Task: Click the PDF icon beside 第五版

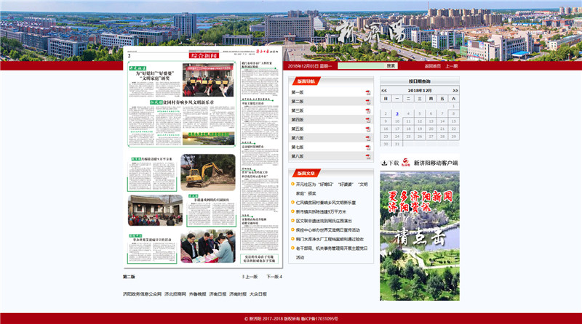Action: 368,129
